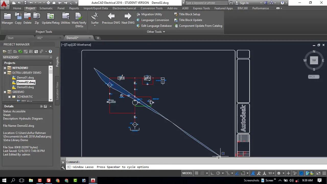
Task: Run Component Update From Catalog
Action: click(x=200, y=26)
